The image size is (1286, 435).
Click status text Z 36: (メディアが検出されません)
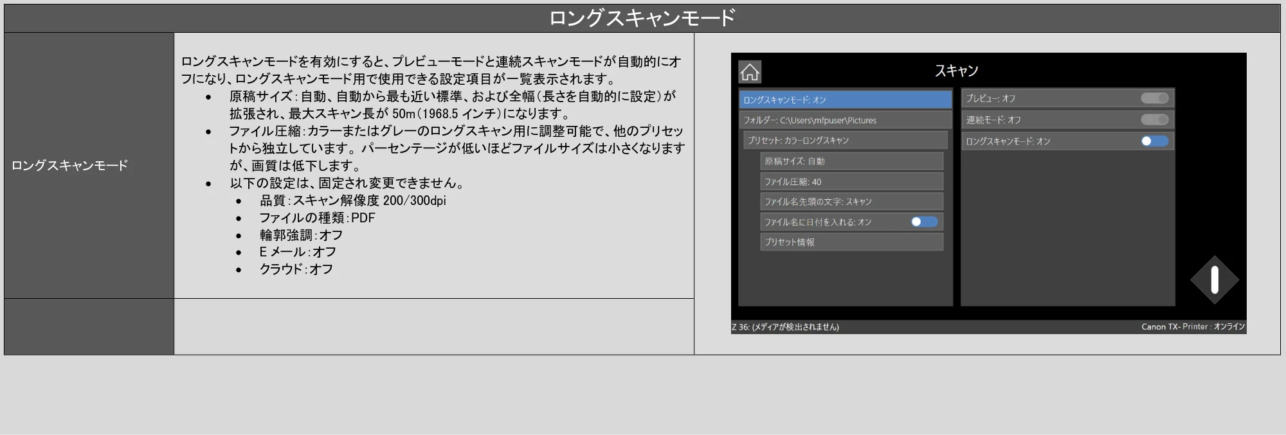pyautogui.click(x=785, y=326)
